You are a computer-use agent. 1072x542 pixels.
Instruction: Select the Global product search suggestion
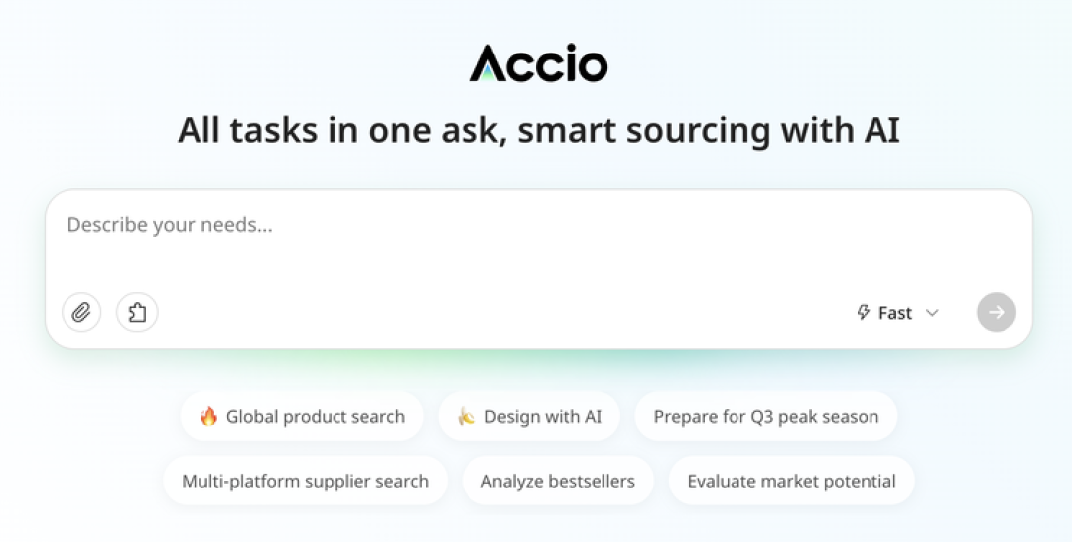pyautogui.click(x=302, y=416)
